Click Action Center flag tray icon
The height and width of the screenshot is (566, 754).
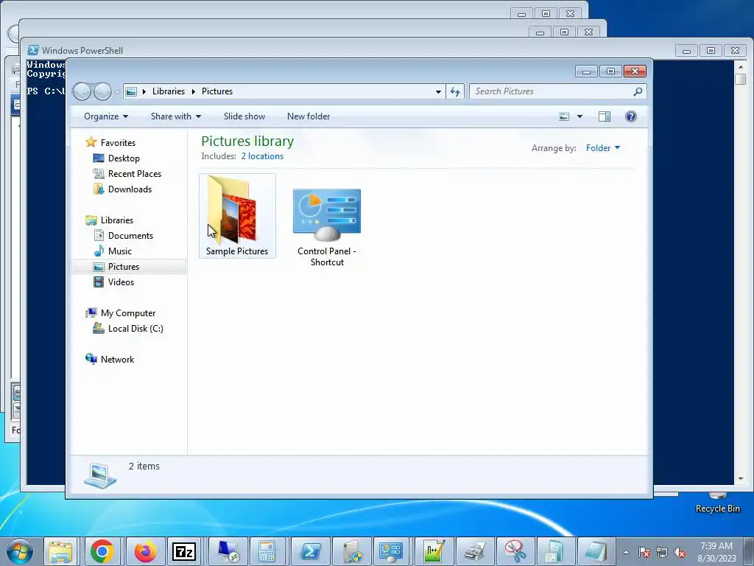[x=644, y=552]
